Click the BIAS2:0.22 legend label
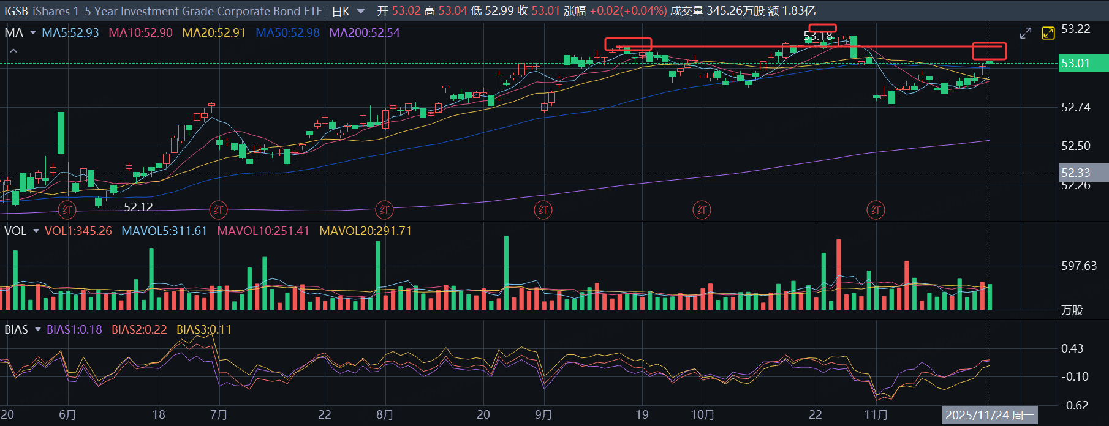The width and height of the screenshot is (1109, 426). (139, 329)
